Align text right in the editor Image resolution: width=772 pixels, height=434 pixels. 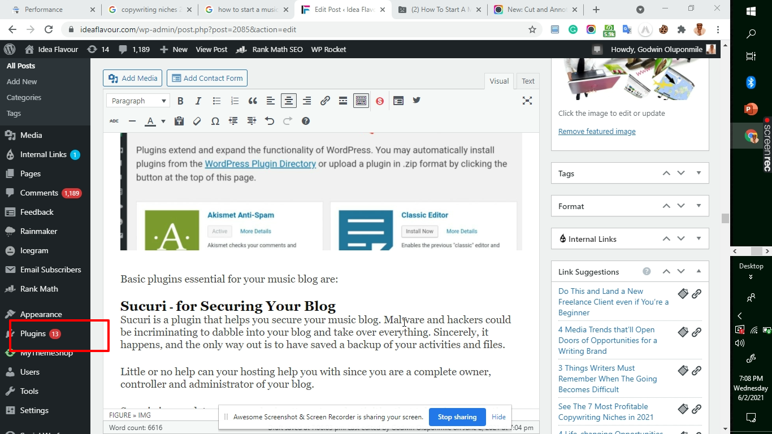[x=307, y=101]
